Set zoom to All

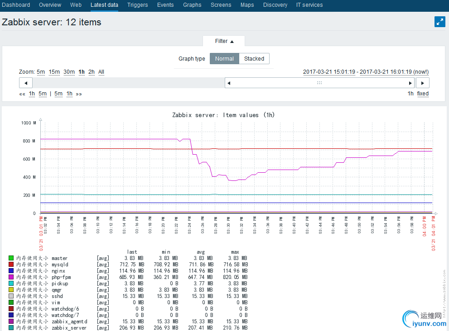click(x=101, y=72)
